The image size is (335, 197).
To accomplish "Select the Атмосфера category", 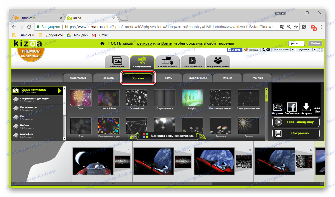I will pyautogui.click(x=37, y=136).
